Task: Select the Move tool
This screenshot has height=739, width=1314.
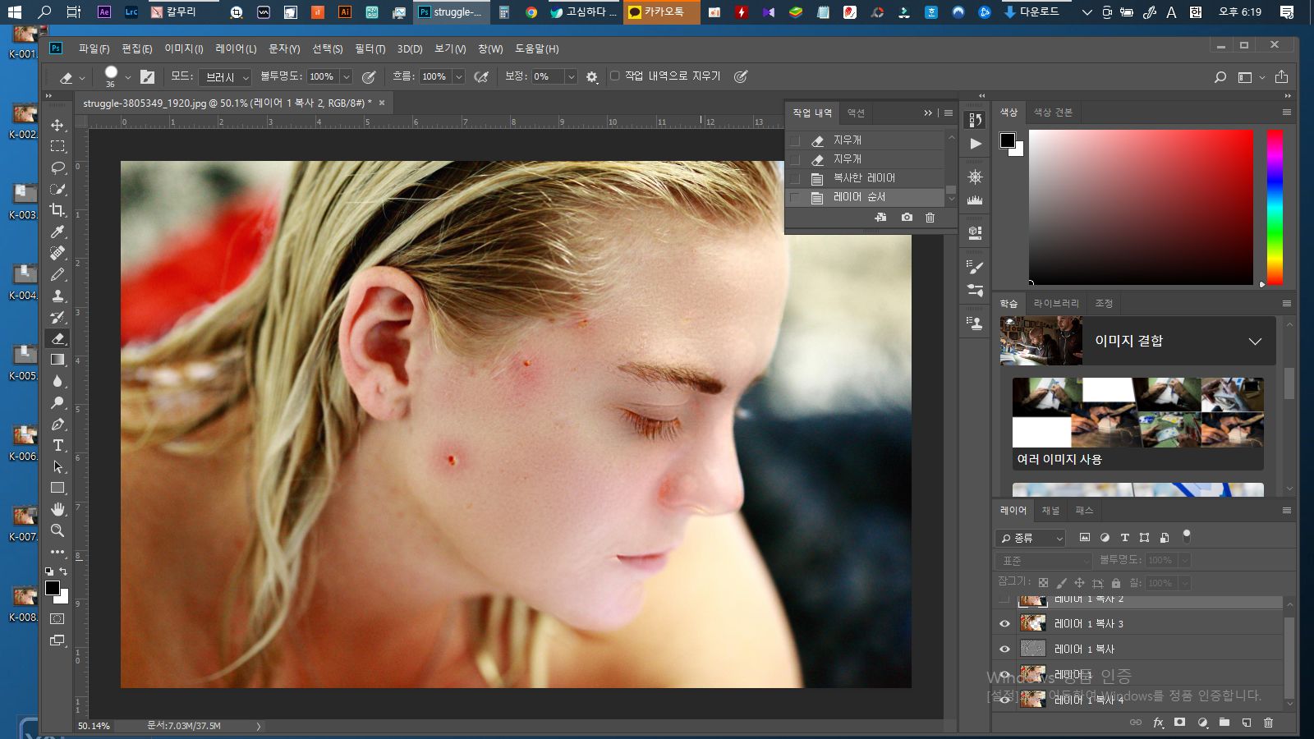Action: tap(57, 125)
